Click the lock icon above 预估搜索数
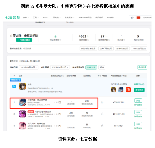The height and width of the screenshot is (148, 155). click(x=55, y=36)
